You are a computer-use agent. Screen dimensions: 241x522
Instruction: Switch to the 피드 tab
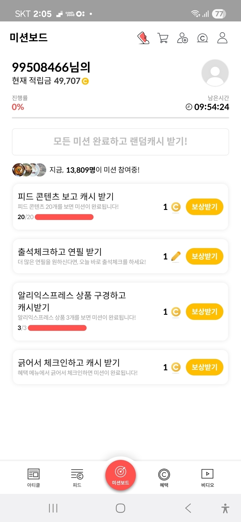click(x=77, y=478)
